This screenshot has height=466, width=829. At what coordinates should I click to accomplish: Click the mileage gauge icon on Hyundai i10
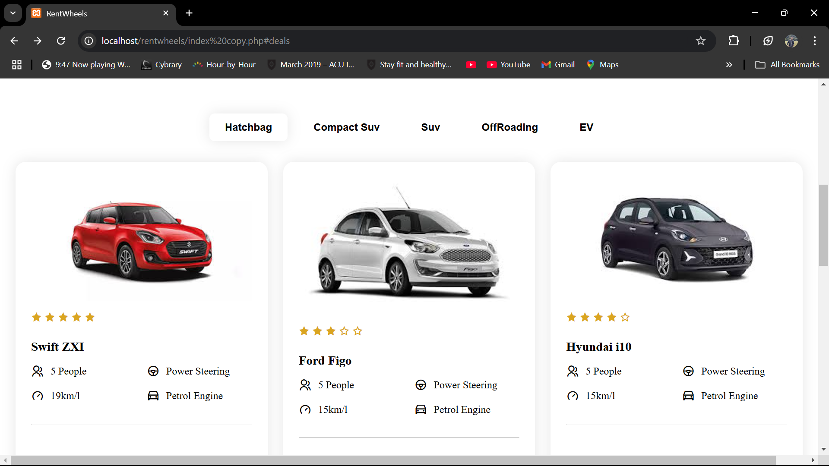point(573,396)
